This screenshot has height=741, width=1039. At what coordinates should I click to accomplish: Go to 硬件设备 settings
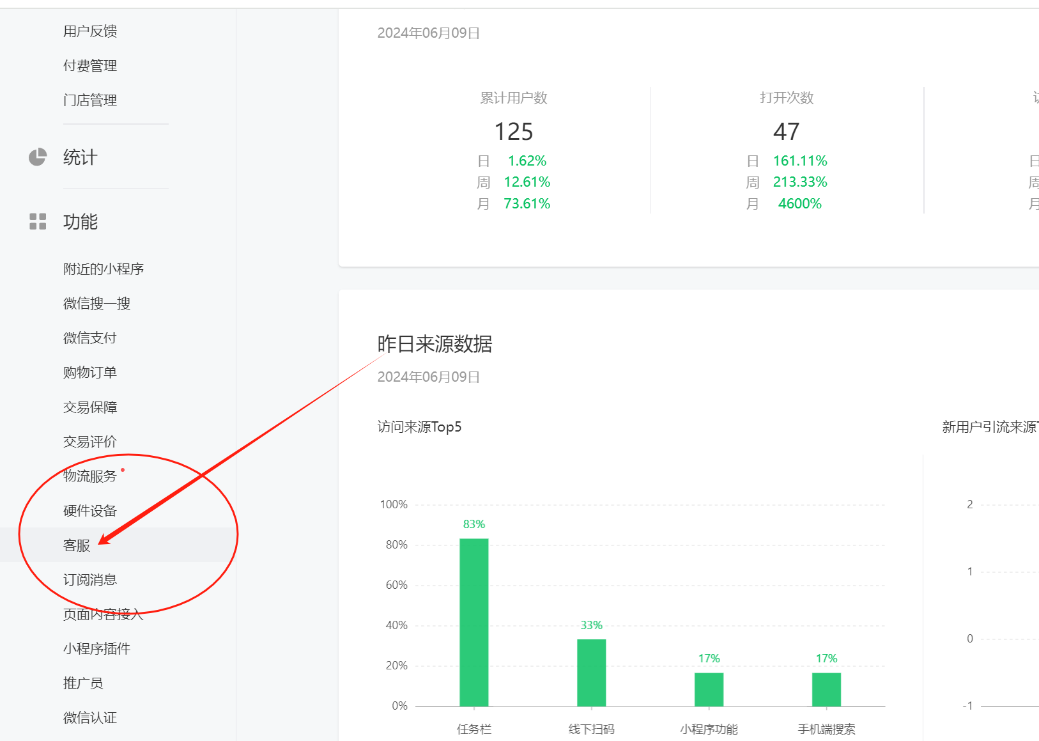click(x=90, y=511)
